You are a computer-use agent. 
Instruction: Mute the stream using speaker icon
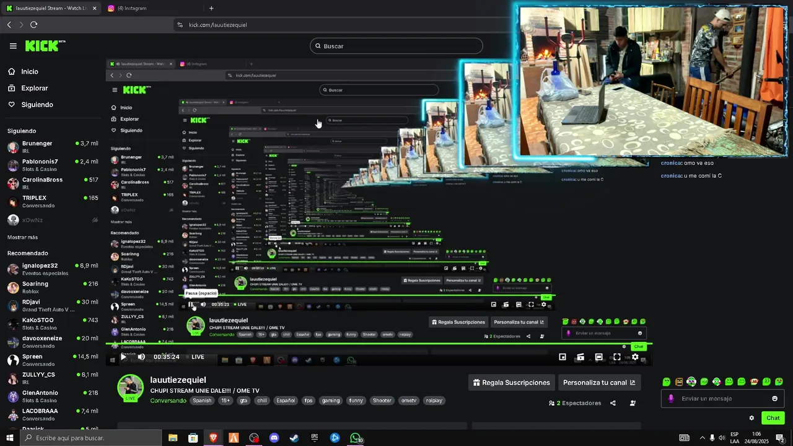(141, 357)
